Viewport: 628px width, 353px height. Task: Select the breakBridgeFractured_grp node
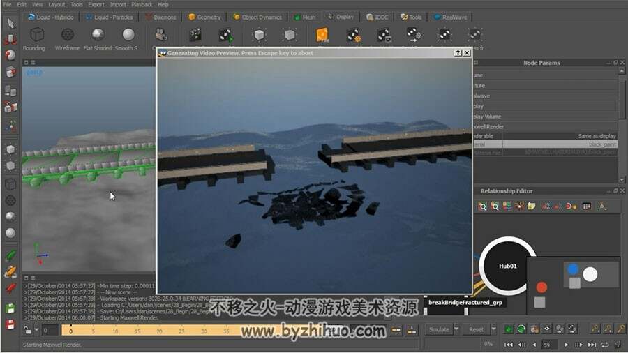465,303
